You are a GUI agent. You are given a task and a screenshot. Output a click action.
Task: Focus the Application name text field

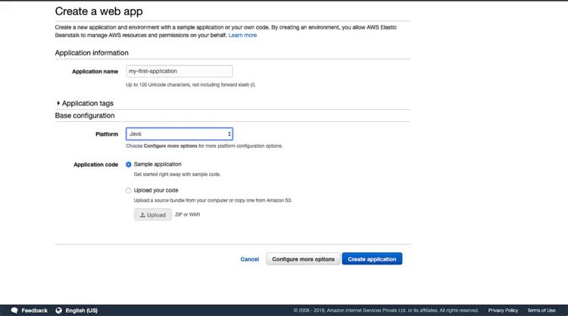(x=179, y=71)
